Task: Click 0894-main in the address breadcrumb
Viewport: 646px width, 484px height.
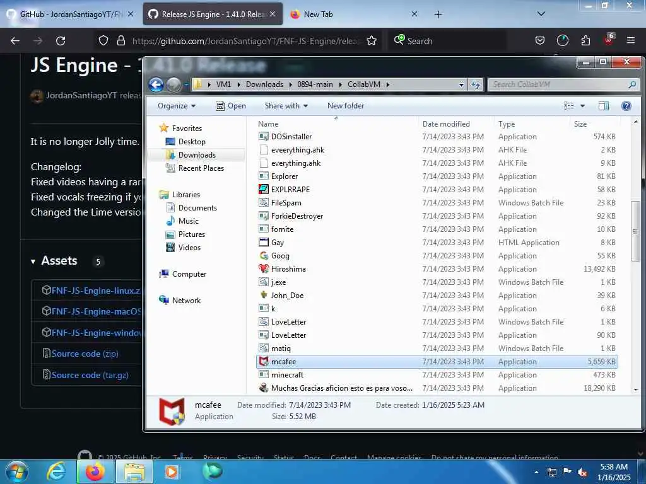Action: pyautogui.click(x=315, y=84)
